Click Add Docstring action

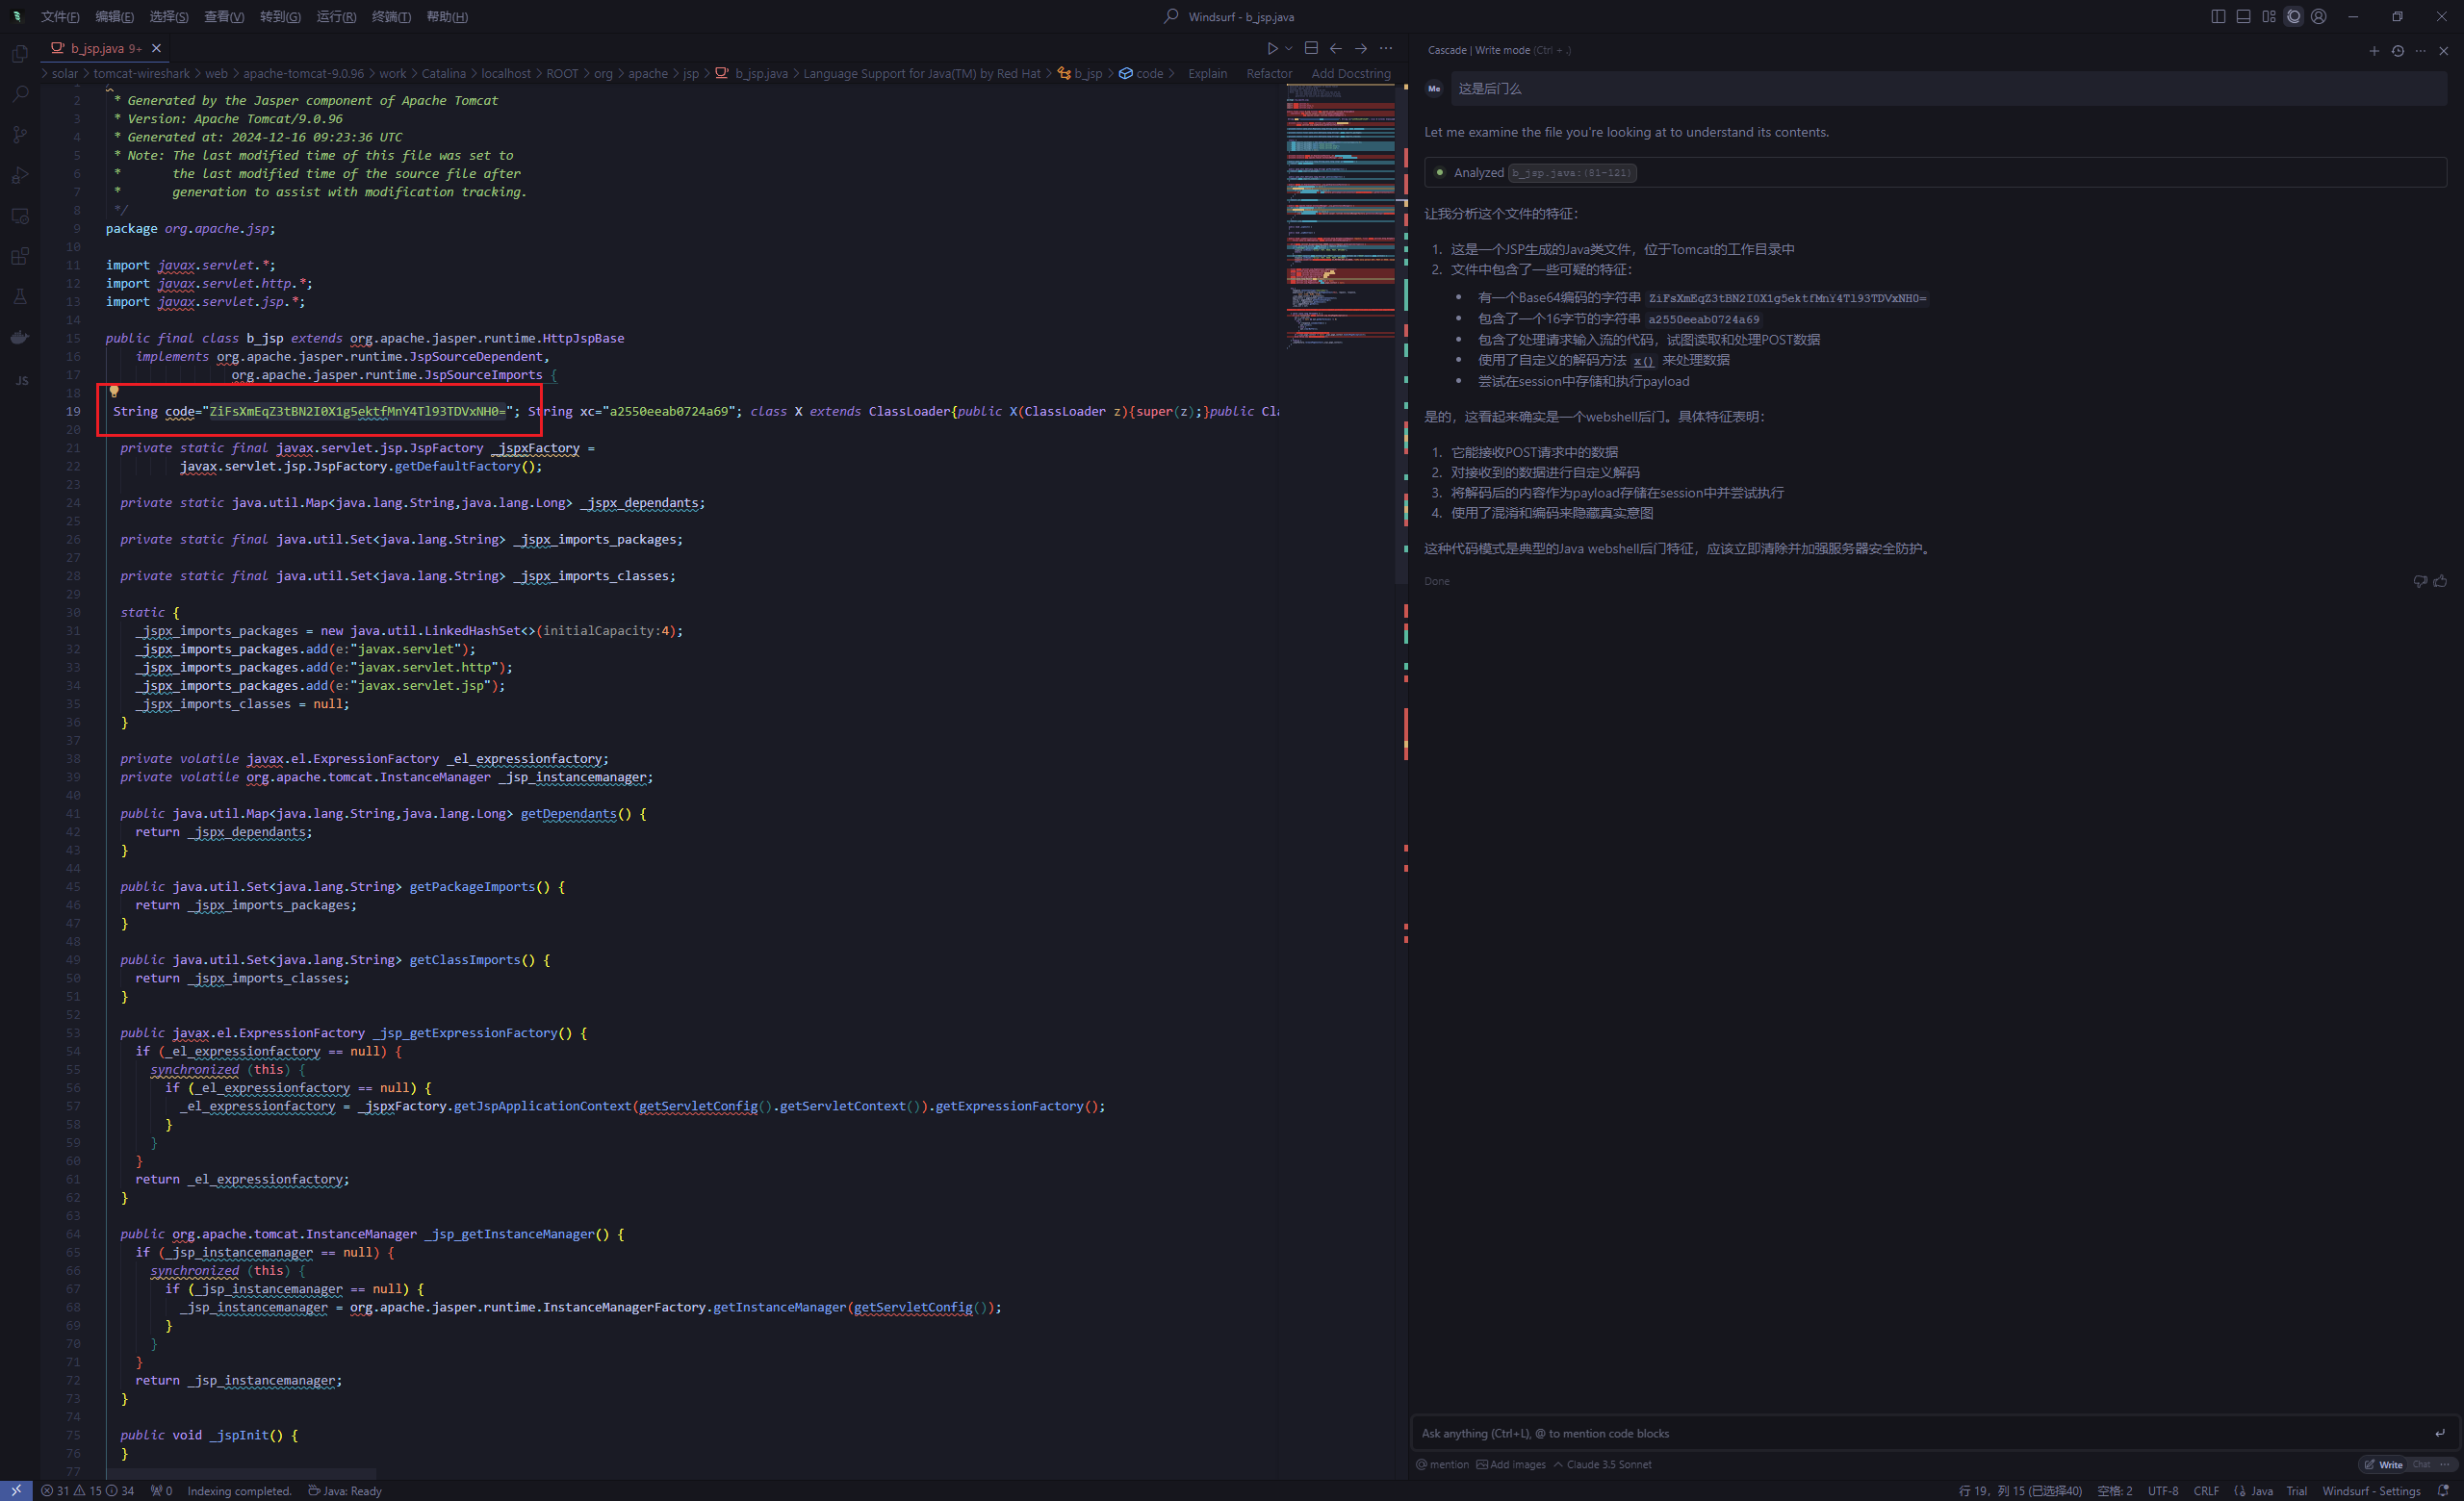coord(1350,74)
